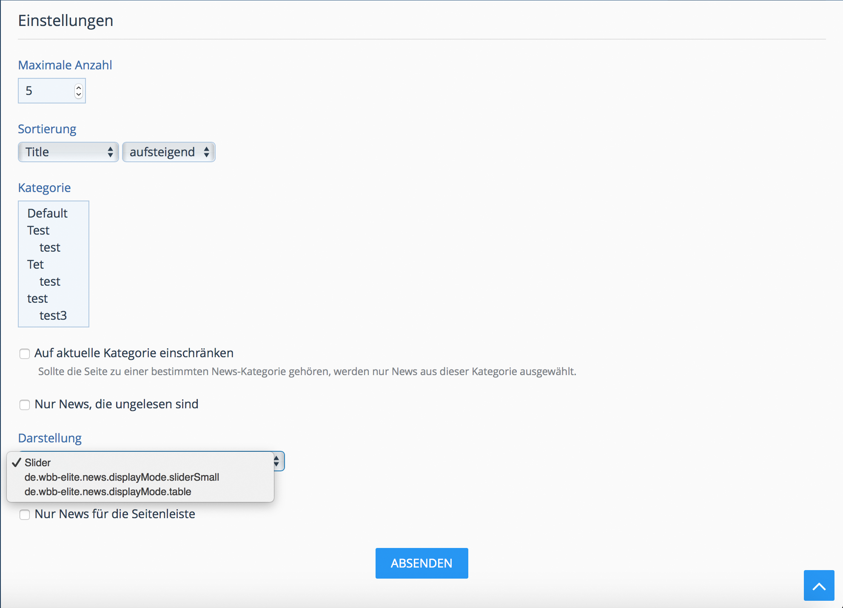Toggle Nur News, die ungelesen sind
Image resolution: width=843 pixels, height=608 pixels.
click(x=25, y=404)
